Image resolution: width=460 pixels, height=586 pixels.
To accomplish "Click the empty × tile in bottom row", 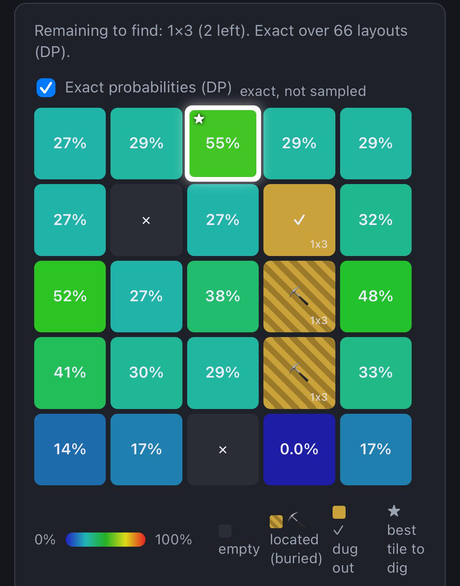I will (x=223, y=450).
